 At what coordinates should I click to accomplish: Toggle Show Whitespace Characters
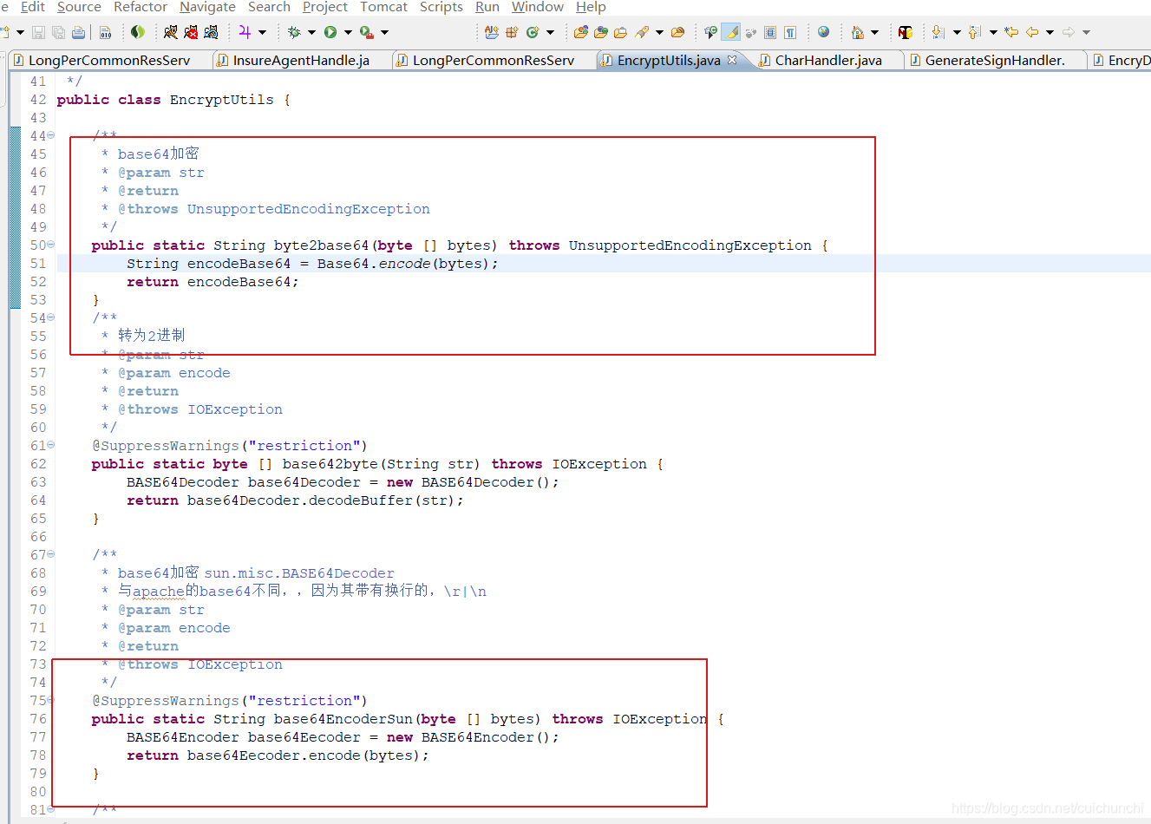point(789,32)
